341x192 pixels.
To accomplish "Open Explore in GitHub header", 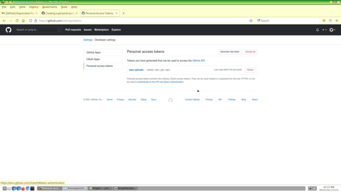I will click(x=116, y=30).
